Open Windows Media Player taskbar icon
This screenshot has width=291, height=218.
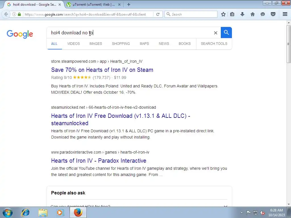point(60,212)
